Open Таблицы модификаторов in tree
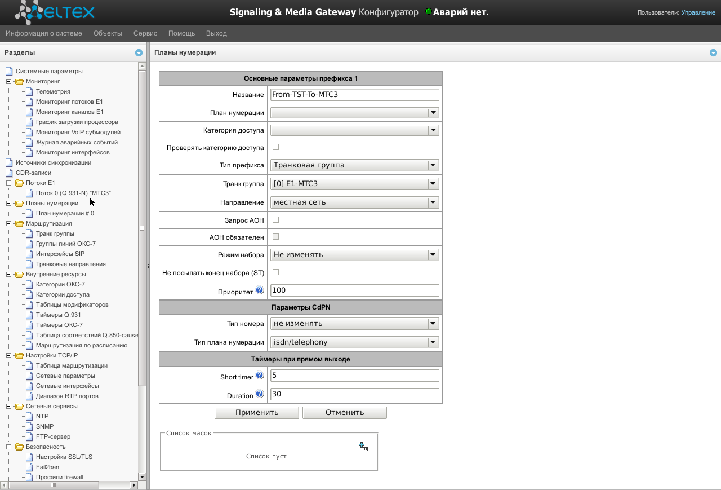This screenshot has width=721, height=490. (72, 305)
